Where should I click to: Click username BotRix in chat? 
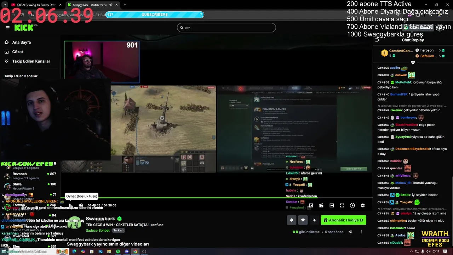(405, 195)
